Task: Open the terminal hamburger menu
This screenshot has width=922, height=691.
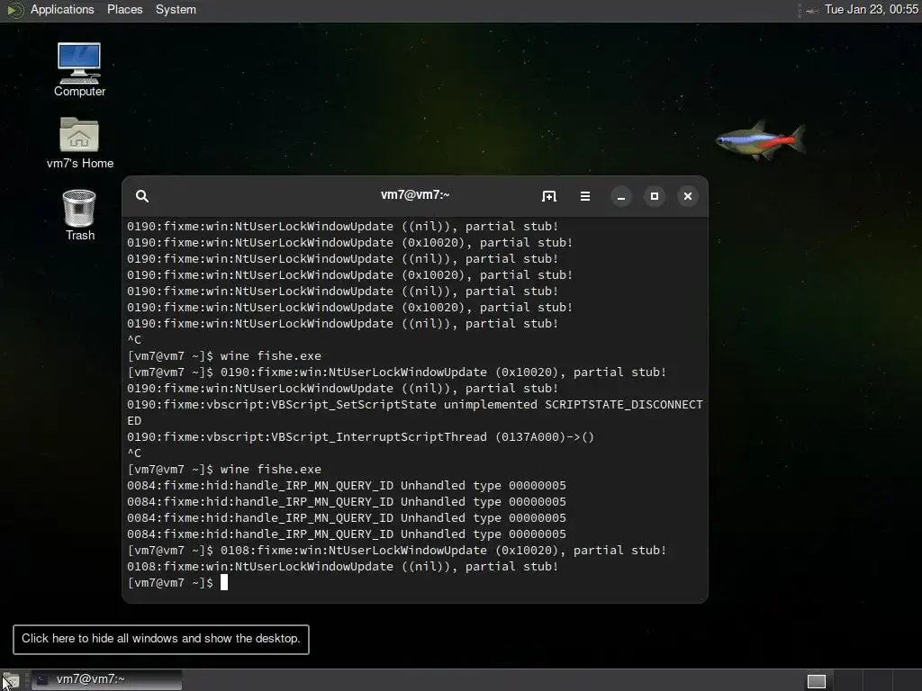Action: (x=585, y=196)
